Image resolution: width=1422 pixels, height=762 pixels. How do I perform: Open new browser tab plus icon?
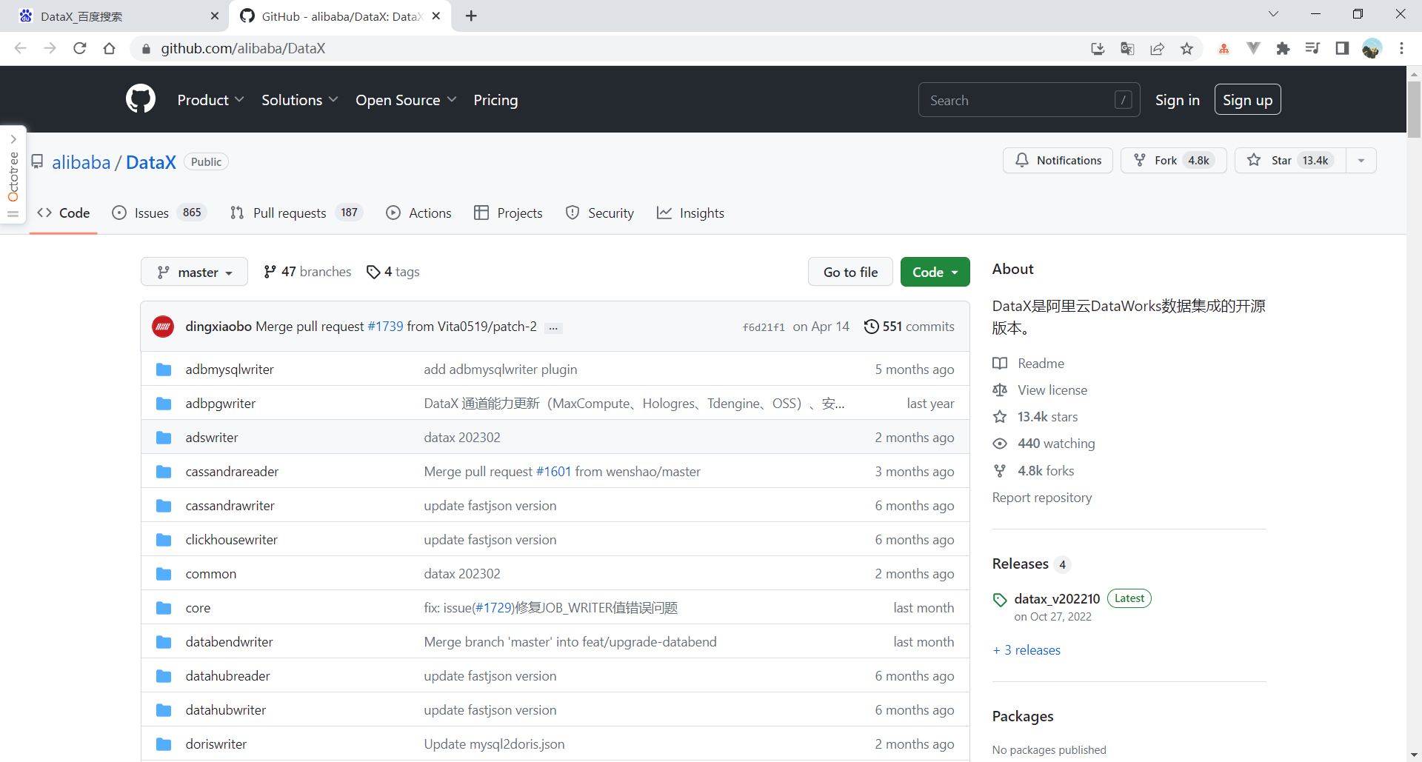(x=471, y=16)
